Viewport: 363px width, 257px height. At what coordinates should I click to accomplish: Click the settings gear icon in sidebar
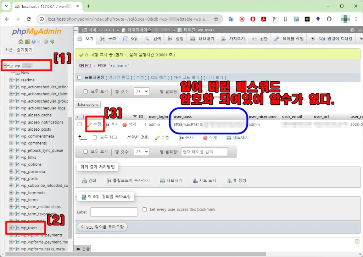click(x=46, y=42)
